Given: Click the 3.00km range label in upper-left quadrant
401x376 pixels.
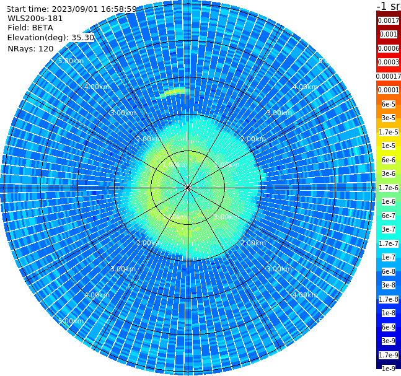Looking at the screenshot, I should point(123,113).
